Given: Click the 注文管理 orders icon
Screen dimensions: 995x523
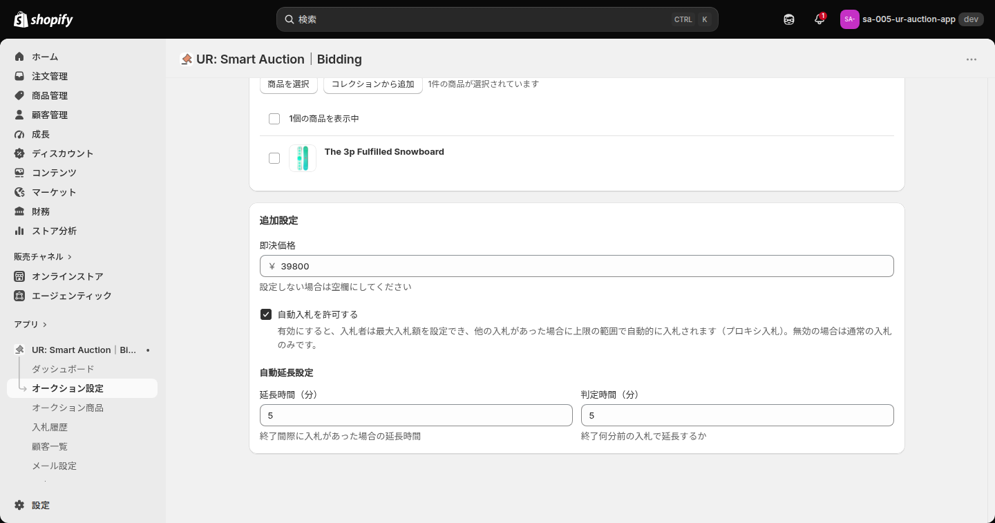Looking at the screenshot, I should tap(19, 76).
